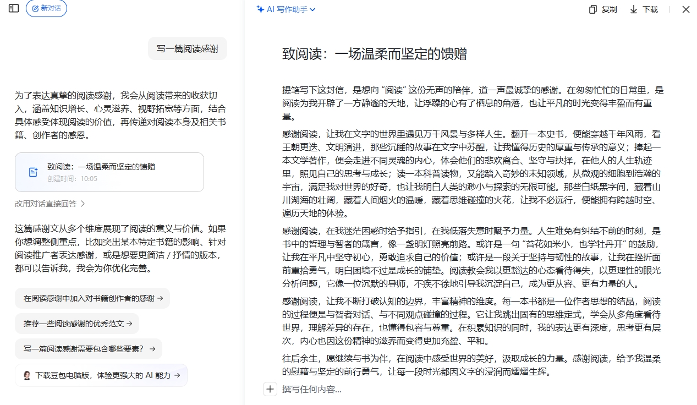
Task: Select suggestion 推荐一些阅读感谢的优秀范文
Action: [77, 324]
